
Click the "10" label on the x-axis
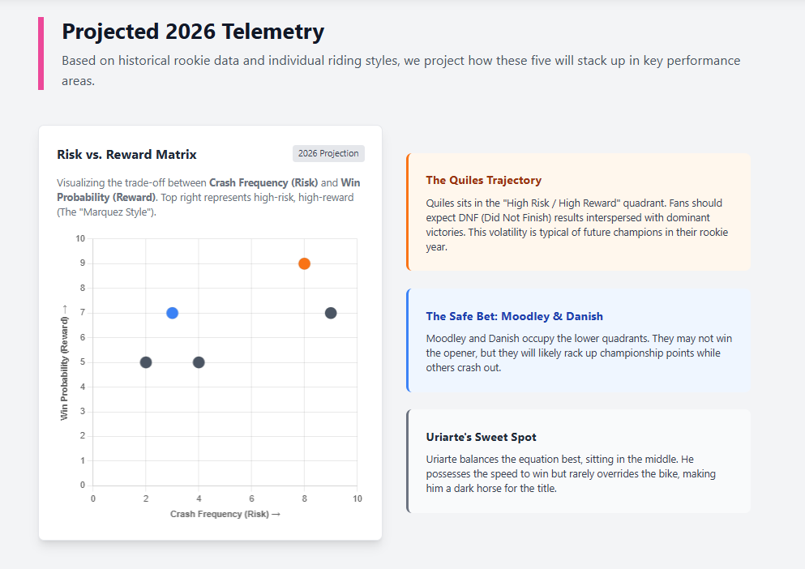tap(357, 498)
